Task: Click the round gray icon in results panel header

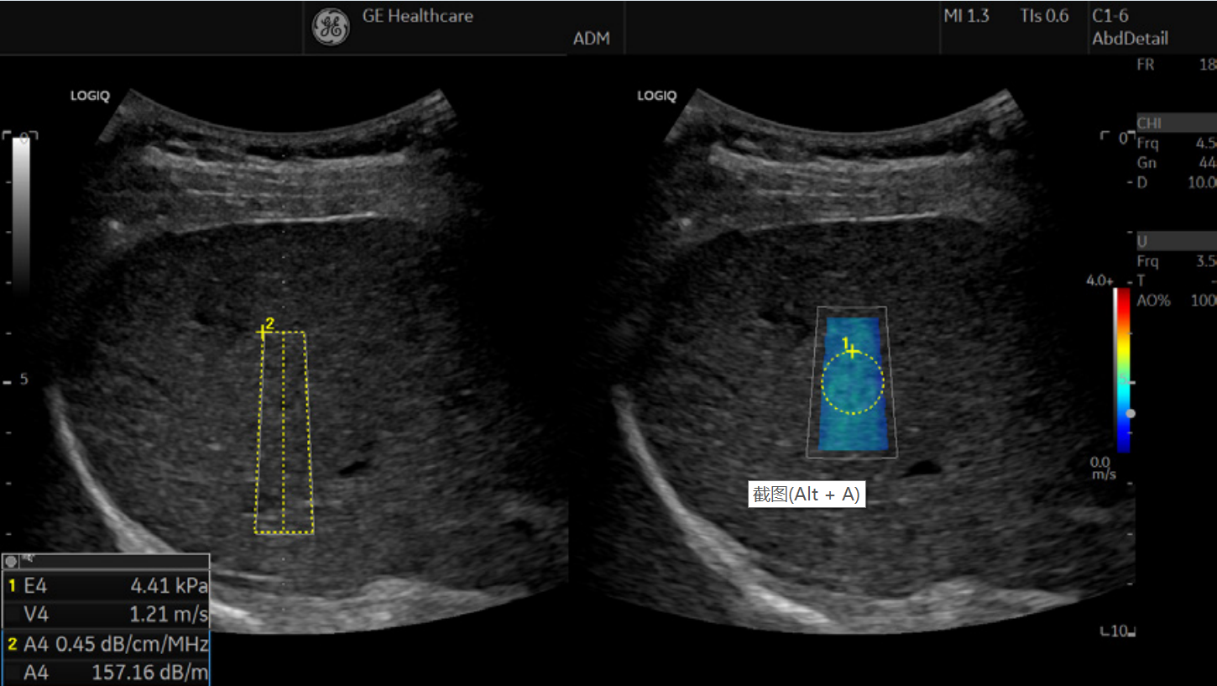Action: [x=11, y=561]
